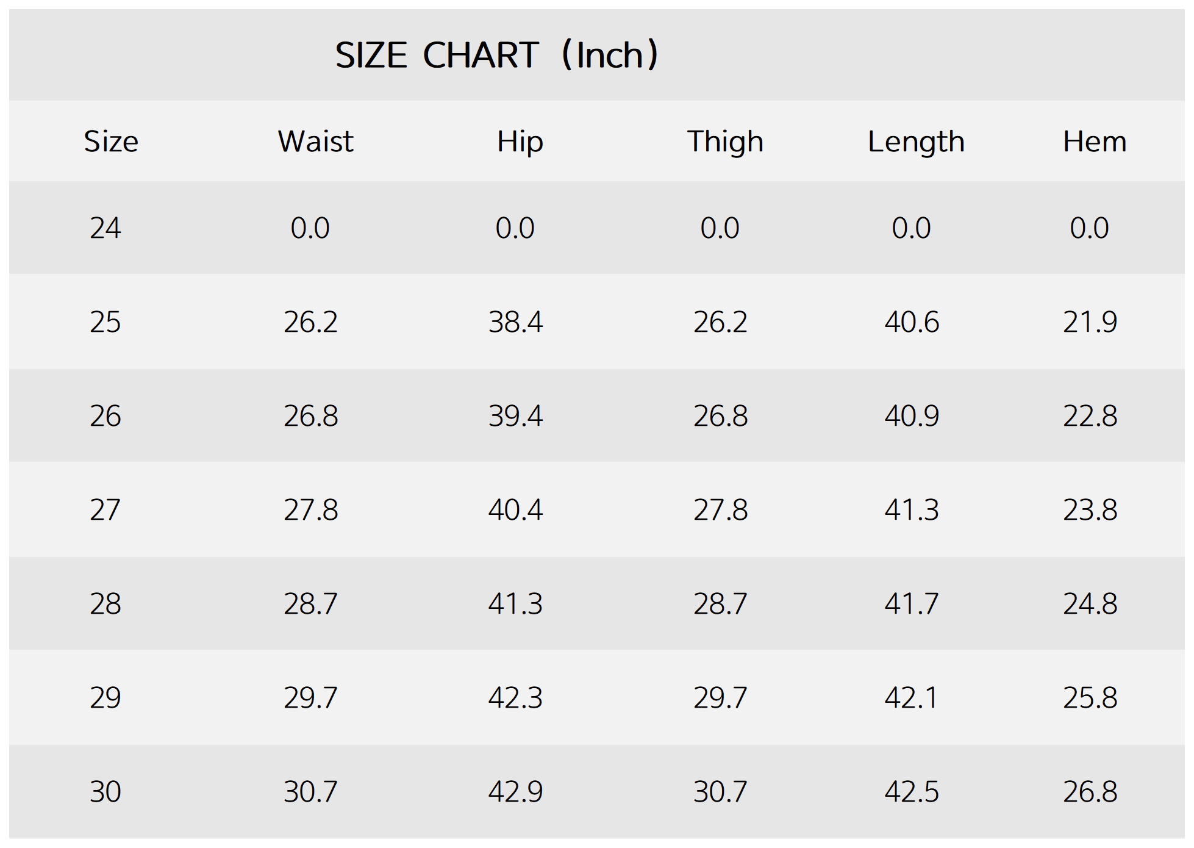Click the Hem value 23.8
1194x848 pixels.
point(1090,510)
